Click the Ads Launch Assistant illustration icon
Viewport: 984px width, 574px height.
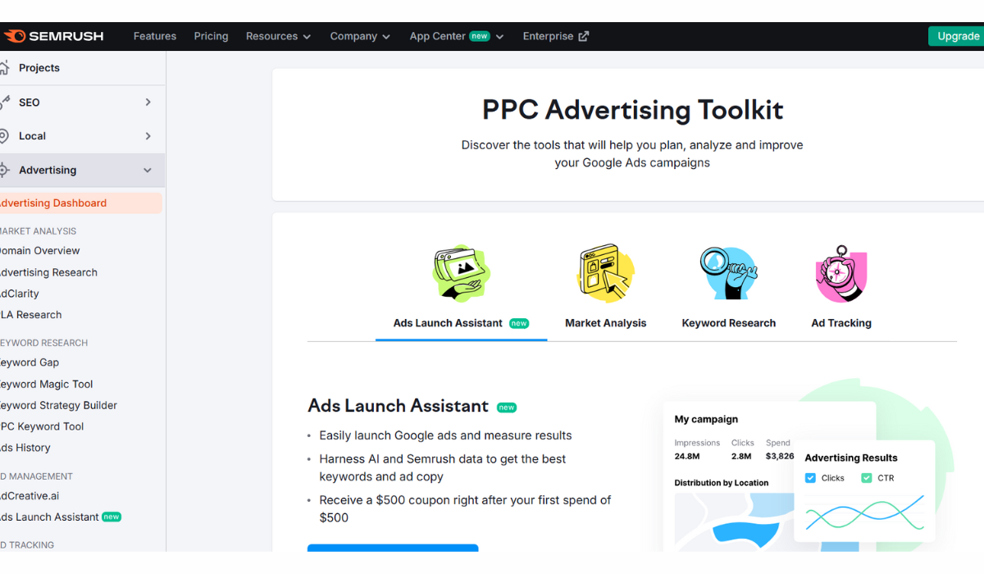[460, 274]
